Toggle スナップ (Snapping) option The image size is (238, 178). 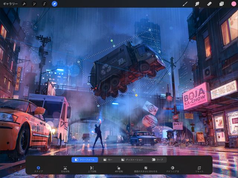coord(38,169)
